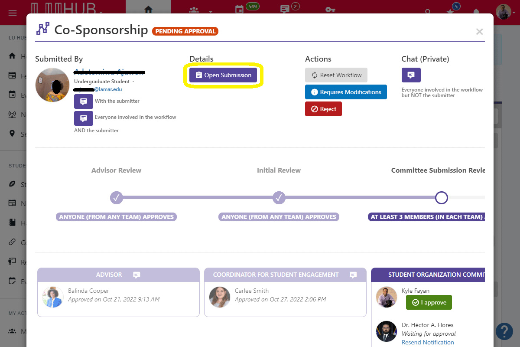Open the private chat icon button
This screenshot has width=520, height=347.
[x=411, y=75]
